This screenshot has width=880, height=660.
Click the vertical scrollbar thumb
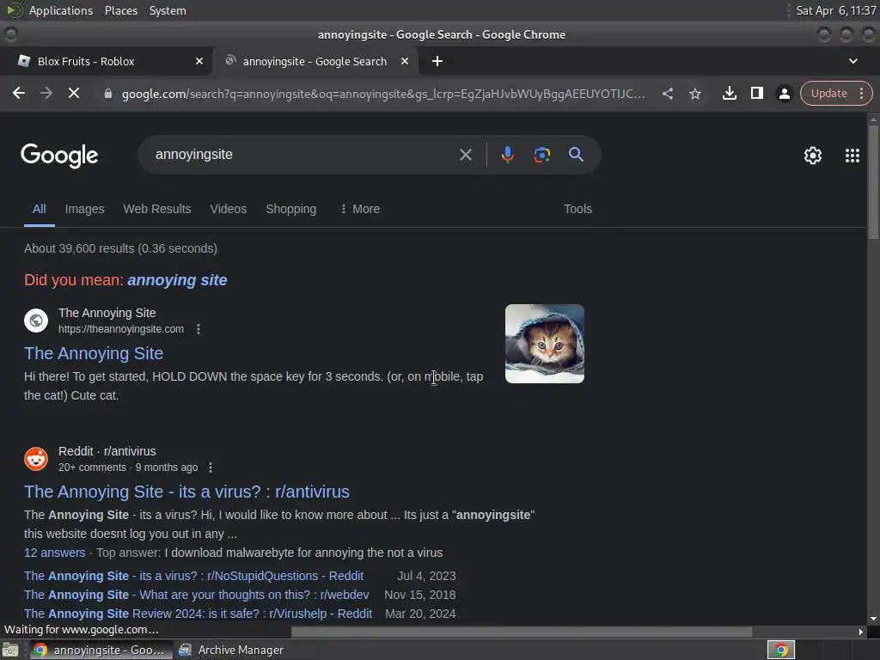pyautogui.click(x=873, y=182)
